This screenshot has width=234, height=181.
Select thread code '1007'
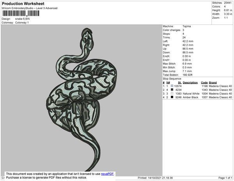pyautogui.click(x=205, y=97)
